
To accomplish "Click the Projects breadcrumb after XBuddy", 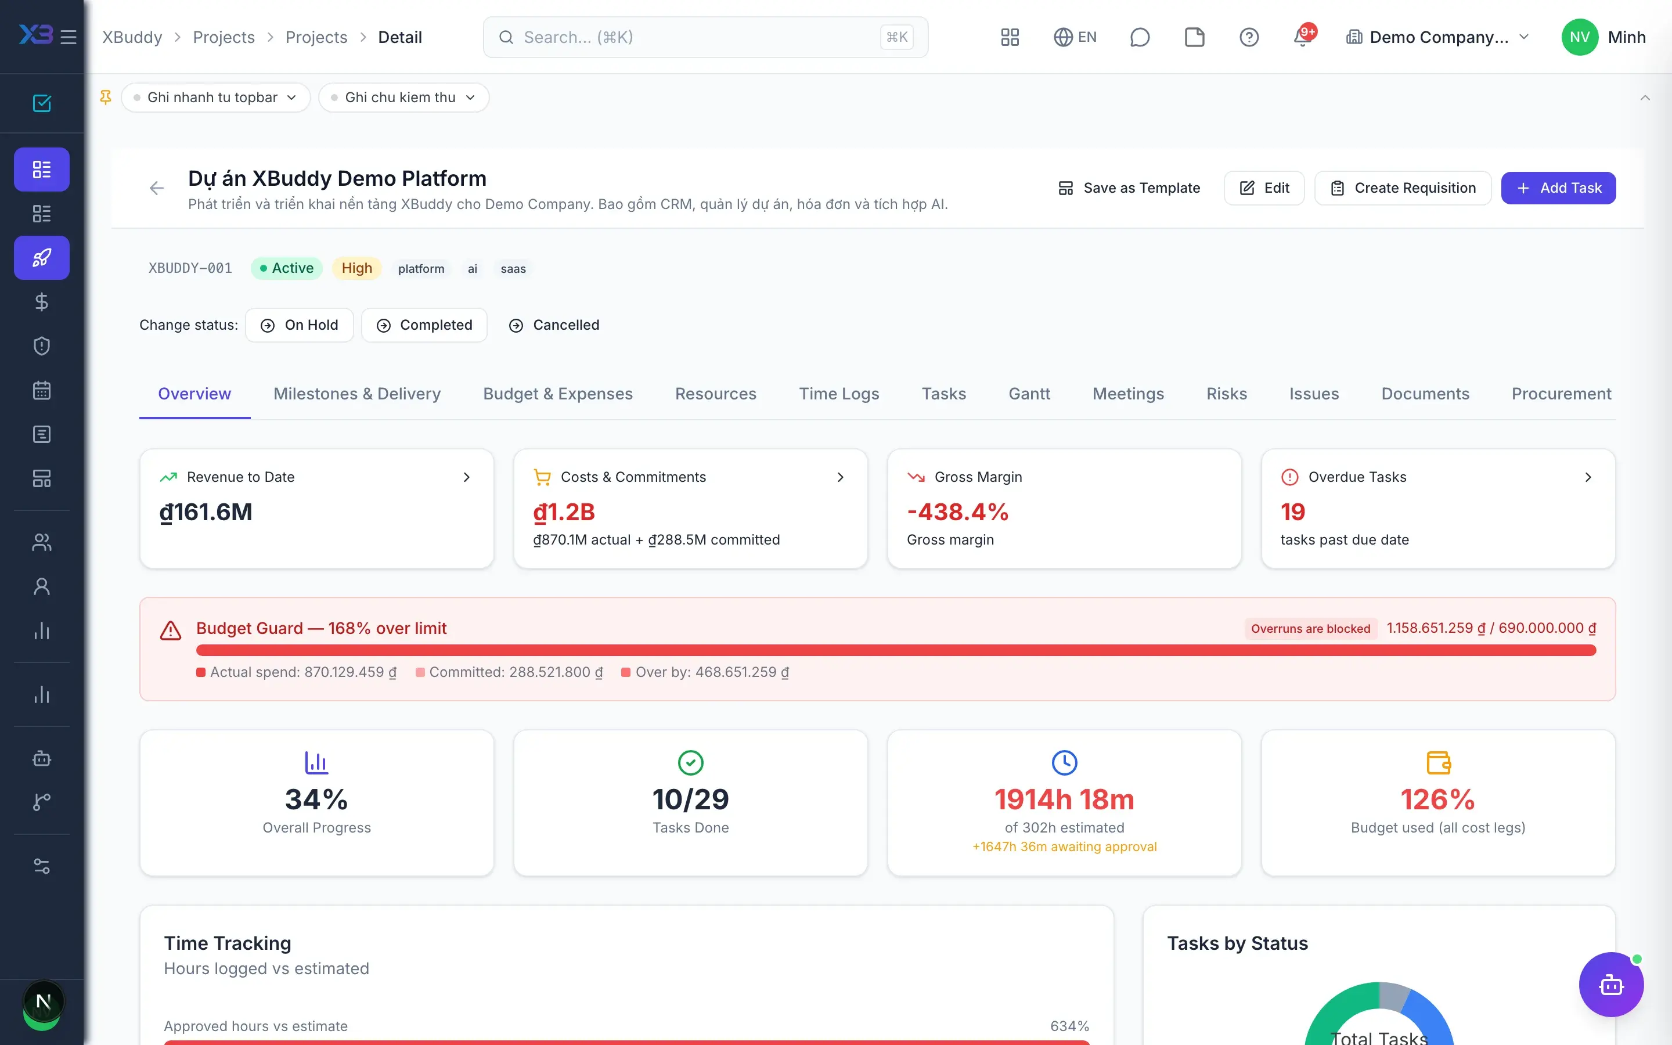I will (223, 37).
